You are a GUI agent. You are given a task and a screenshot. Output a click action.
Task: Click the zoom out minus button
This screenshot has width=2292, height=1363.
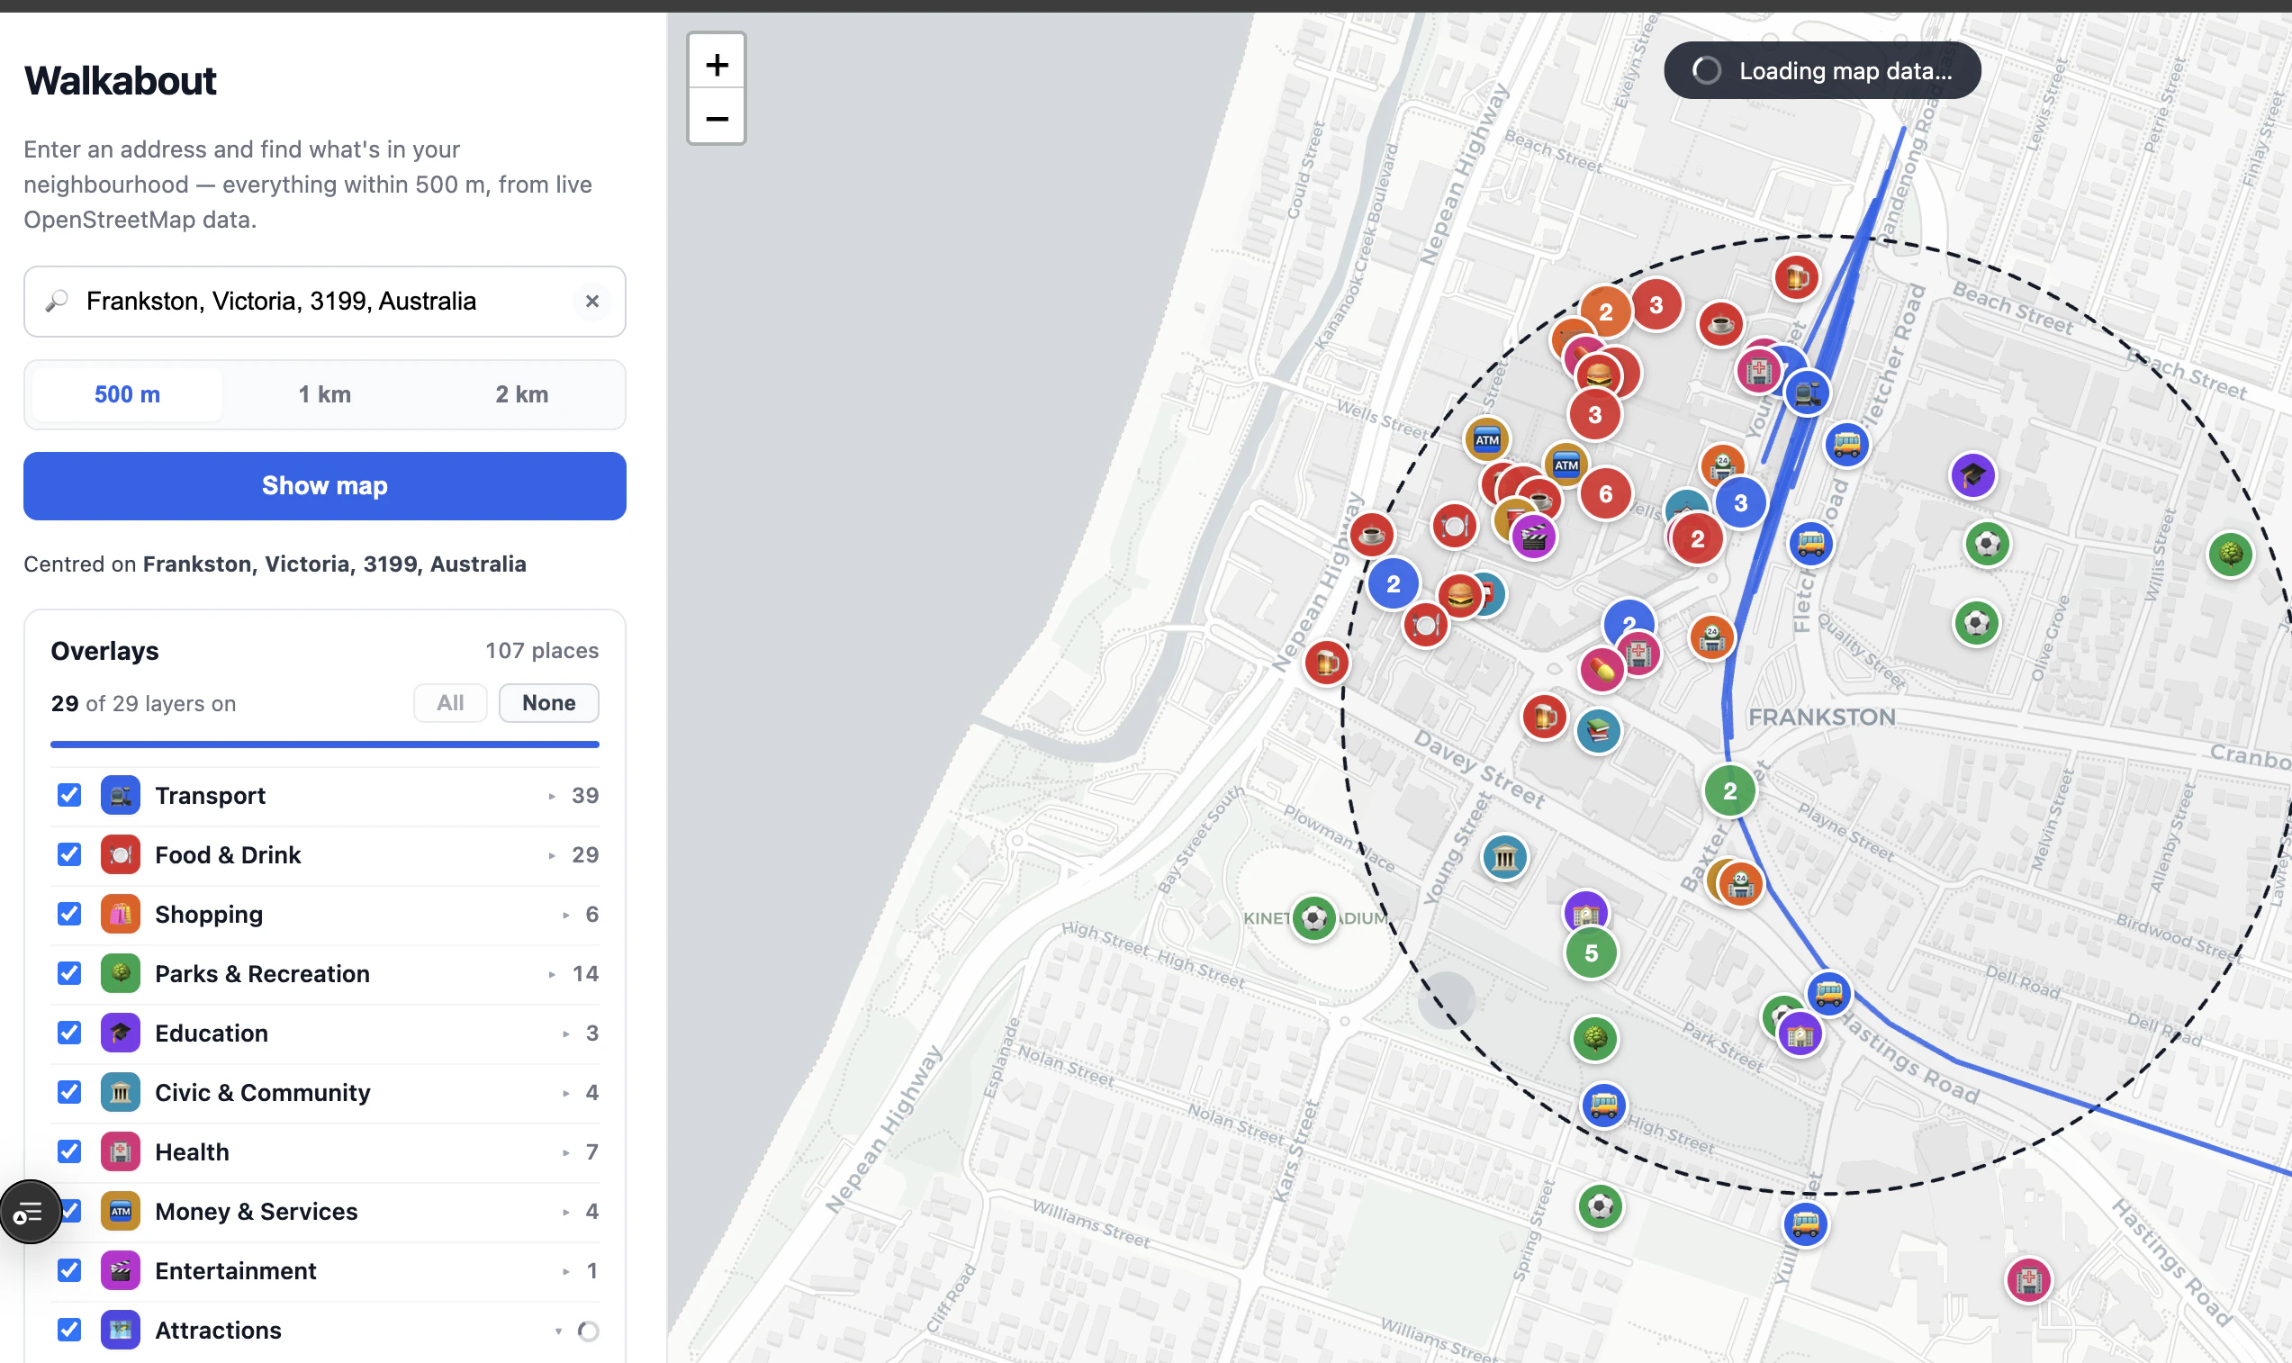pyautogui.click(x=717, y=118)
